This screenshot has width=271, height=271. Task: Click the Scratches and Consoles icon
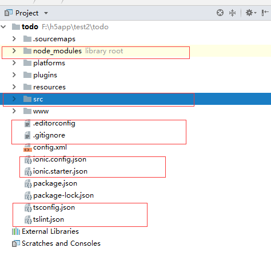tap(16, 243)
